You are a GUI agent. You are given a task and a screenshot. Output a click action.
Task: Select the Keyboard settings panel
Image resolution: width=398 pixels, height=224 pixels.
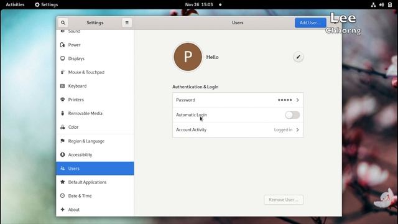pyautogui.click(x=95, y=86)
